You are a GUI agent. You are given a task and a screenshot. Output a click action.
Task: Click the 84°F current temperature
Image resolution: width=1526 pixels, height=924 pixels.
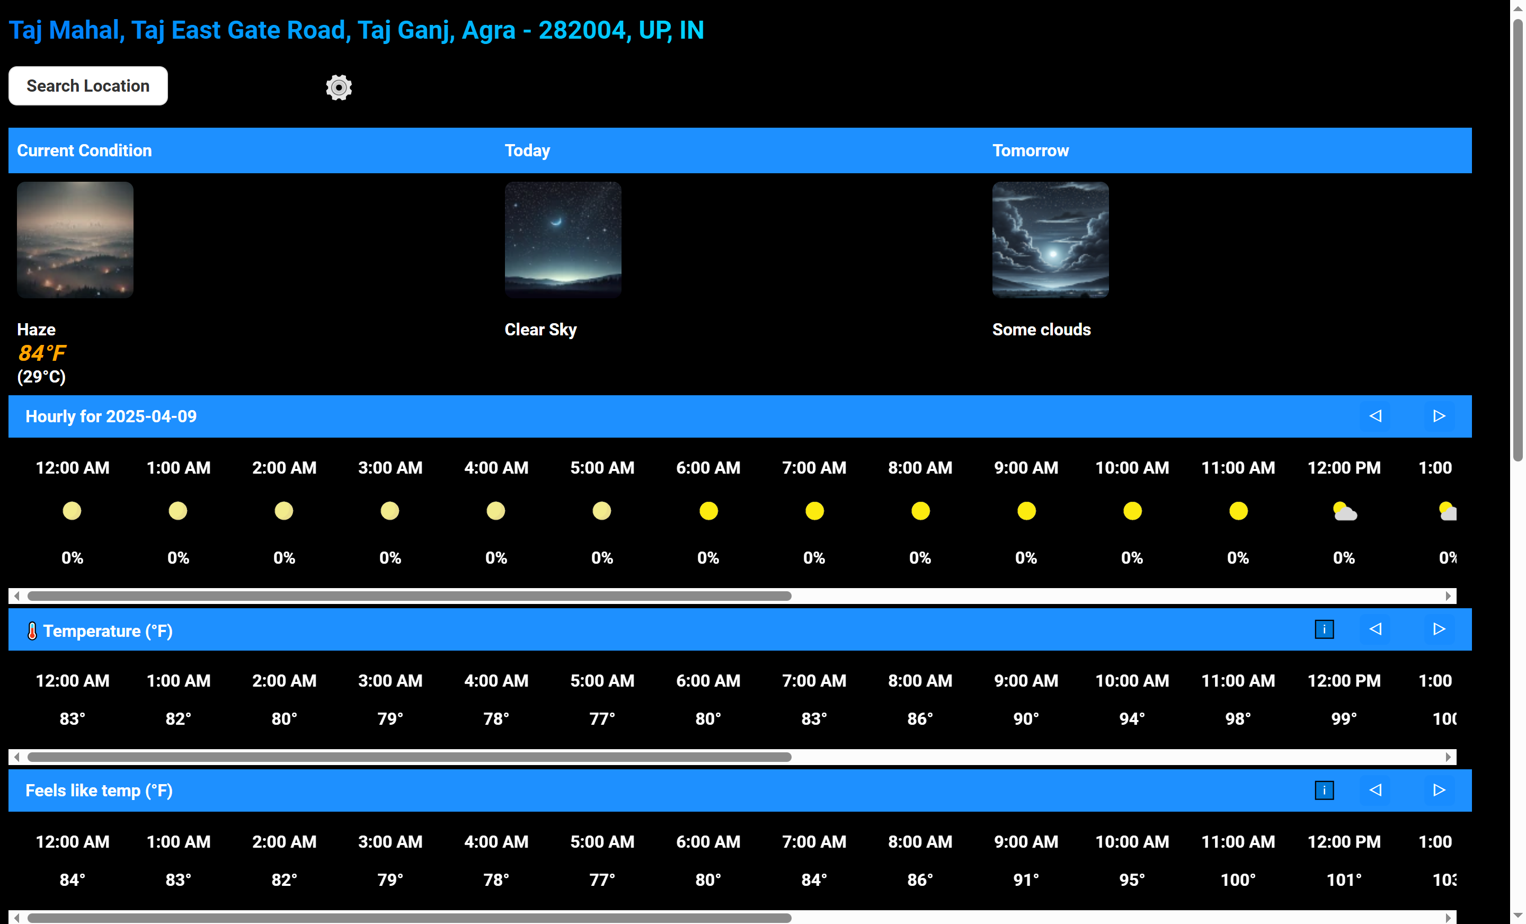(x=41, y=353)
